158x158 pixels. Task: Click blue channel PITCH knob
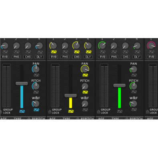click(36, 86)
